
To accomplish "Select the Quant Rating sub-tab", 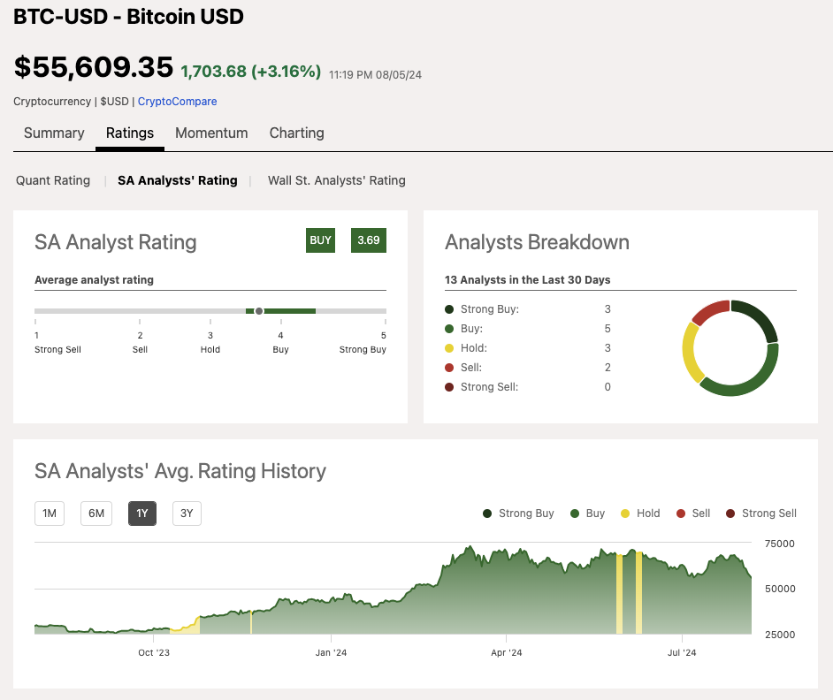I will [x=53, y=180].
